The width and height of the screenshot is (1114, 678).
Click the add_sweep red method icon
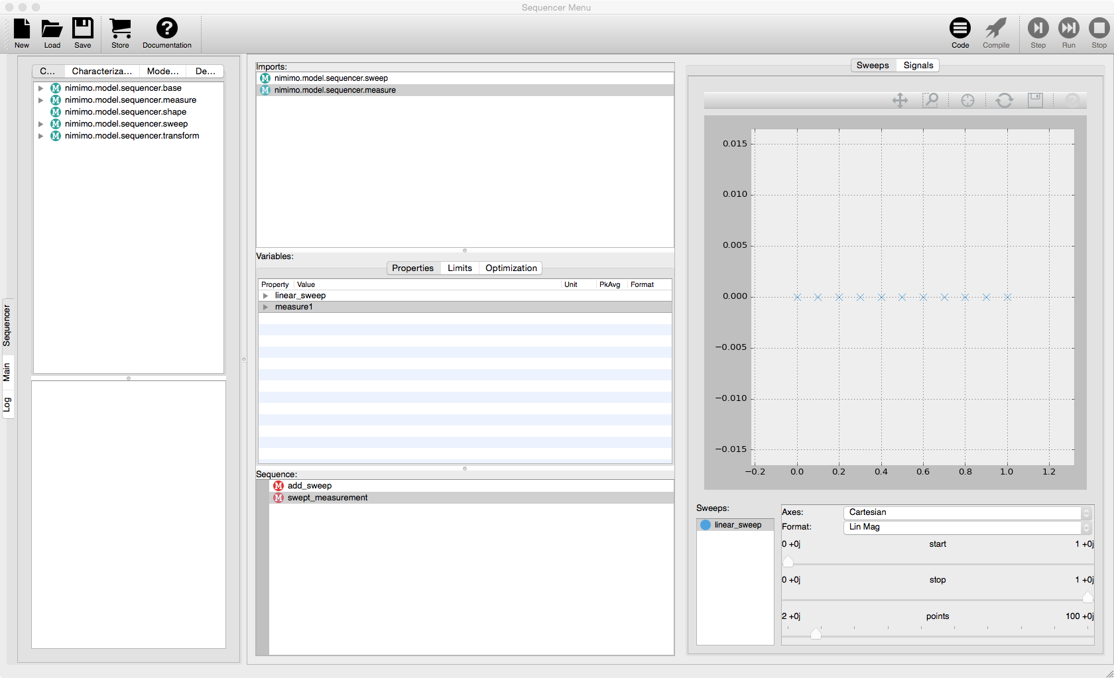278,486
